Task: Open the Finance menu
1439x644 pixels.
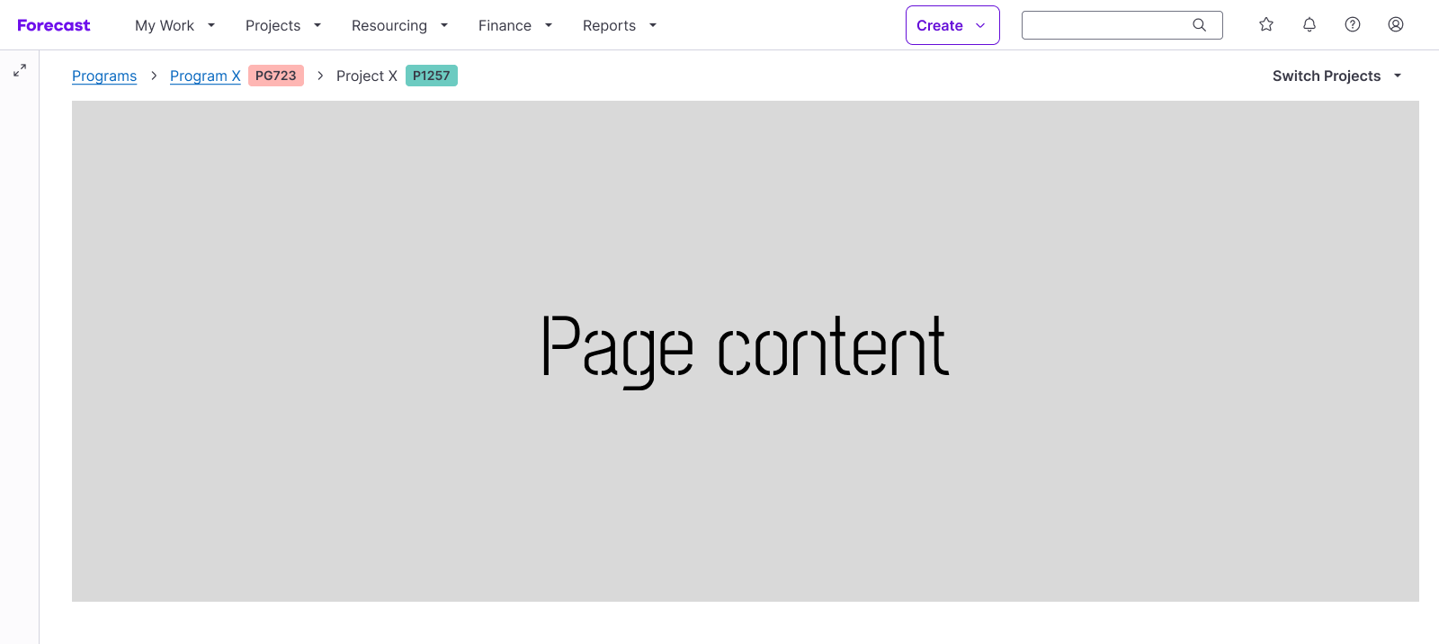Action: (x=515, y=25)
